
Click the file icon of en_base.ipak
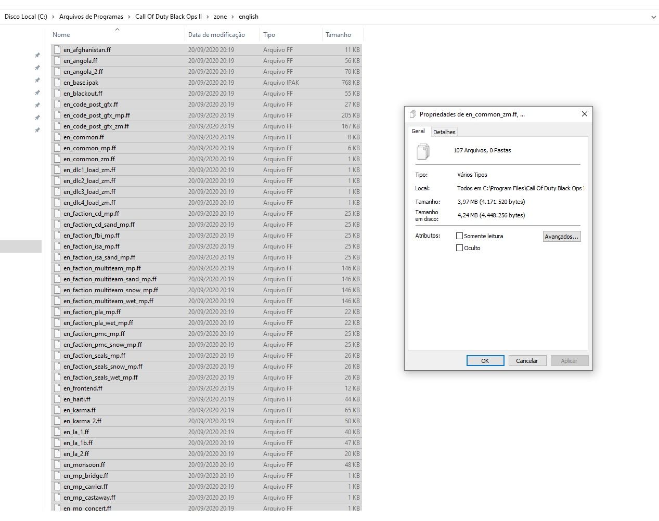[x=57, y=83]
